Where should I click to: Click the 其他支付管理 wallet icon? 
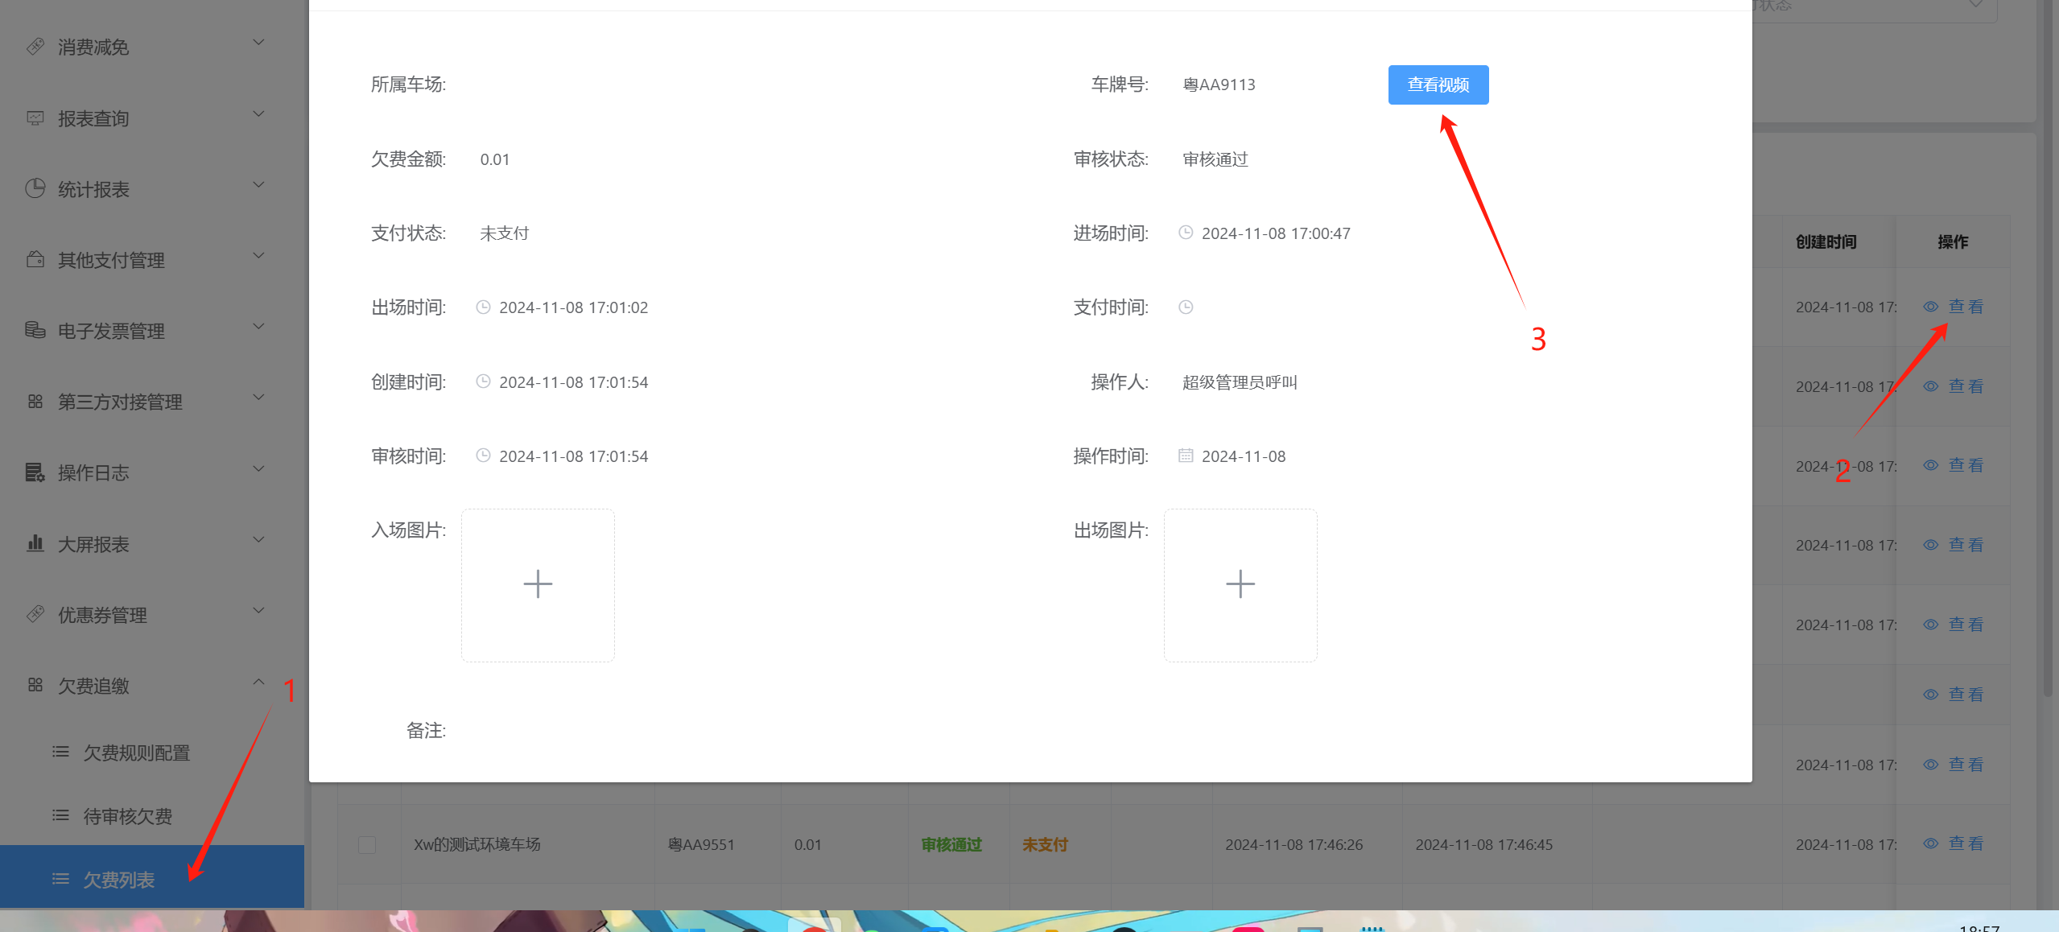point(35,259)
